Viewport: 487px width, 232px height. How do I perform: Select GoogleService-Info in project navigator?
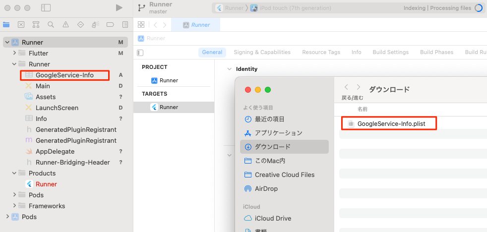64,75
